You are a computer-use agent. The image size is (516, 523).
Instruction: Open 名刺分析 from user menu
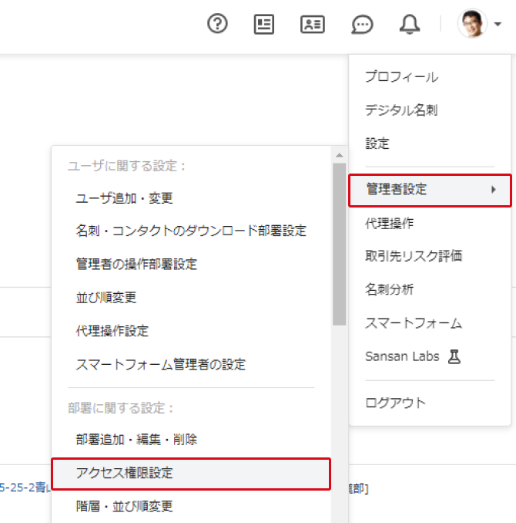point(389,290)
